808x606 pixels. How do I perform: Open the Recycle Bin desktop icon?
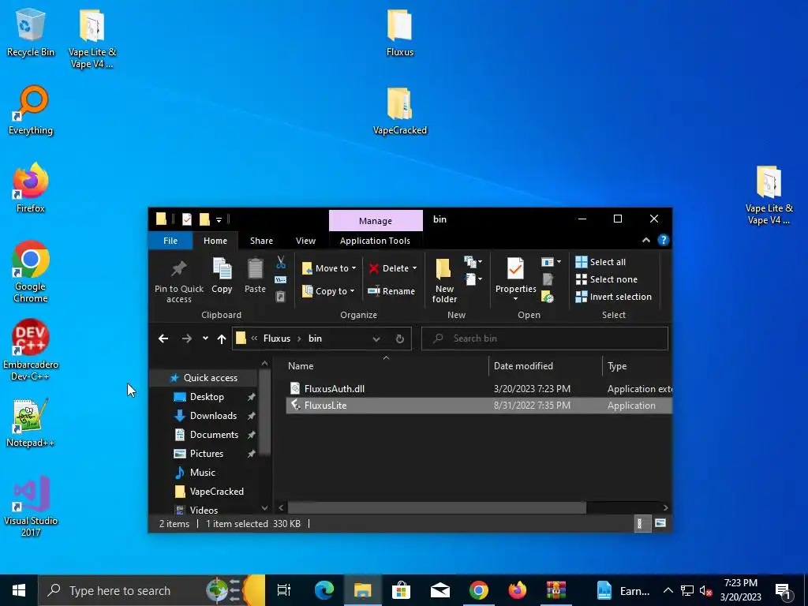point(30,32)
